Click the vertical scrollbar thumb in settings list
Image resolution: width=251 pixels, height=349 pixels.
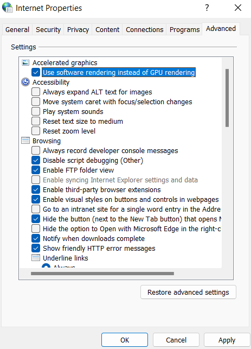[227, 98]
